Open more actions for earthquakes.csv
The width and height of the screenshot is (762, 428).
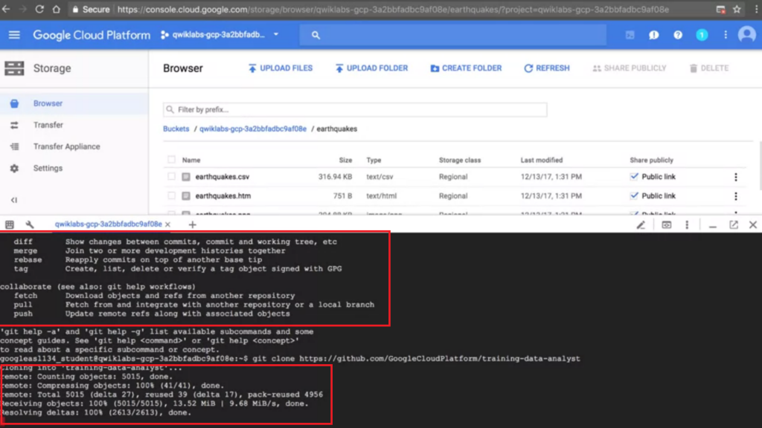[x=736, y=177]
